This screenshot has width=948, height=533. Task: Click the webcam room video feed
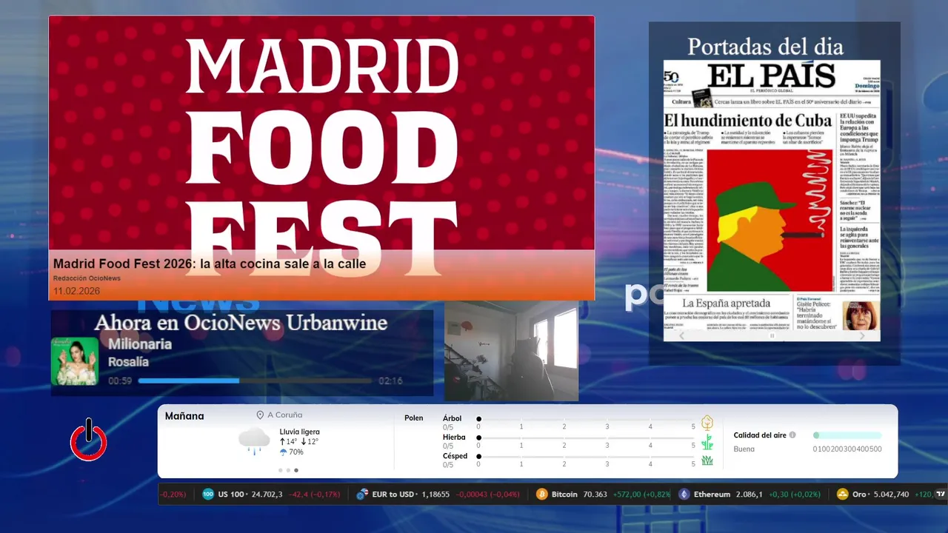(511, 351)
